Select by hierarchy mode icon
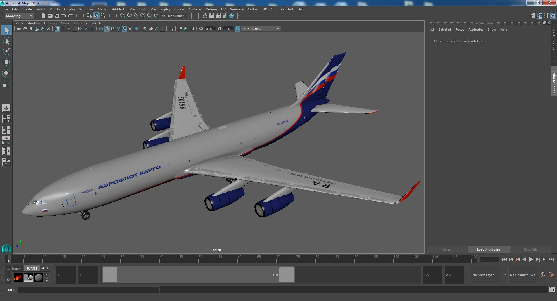557x301 pixels. click(x=90, y=16)
